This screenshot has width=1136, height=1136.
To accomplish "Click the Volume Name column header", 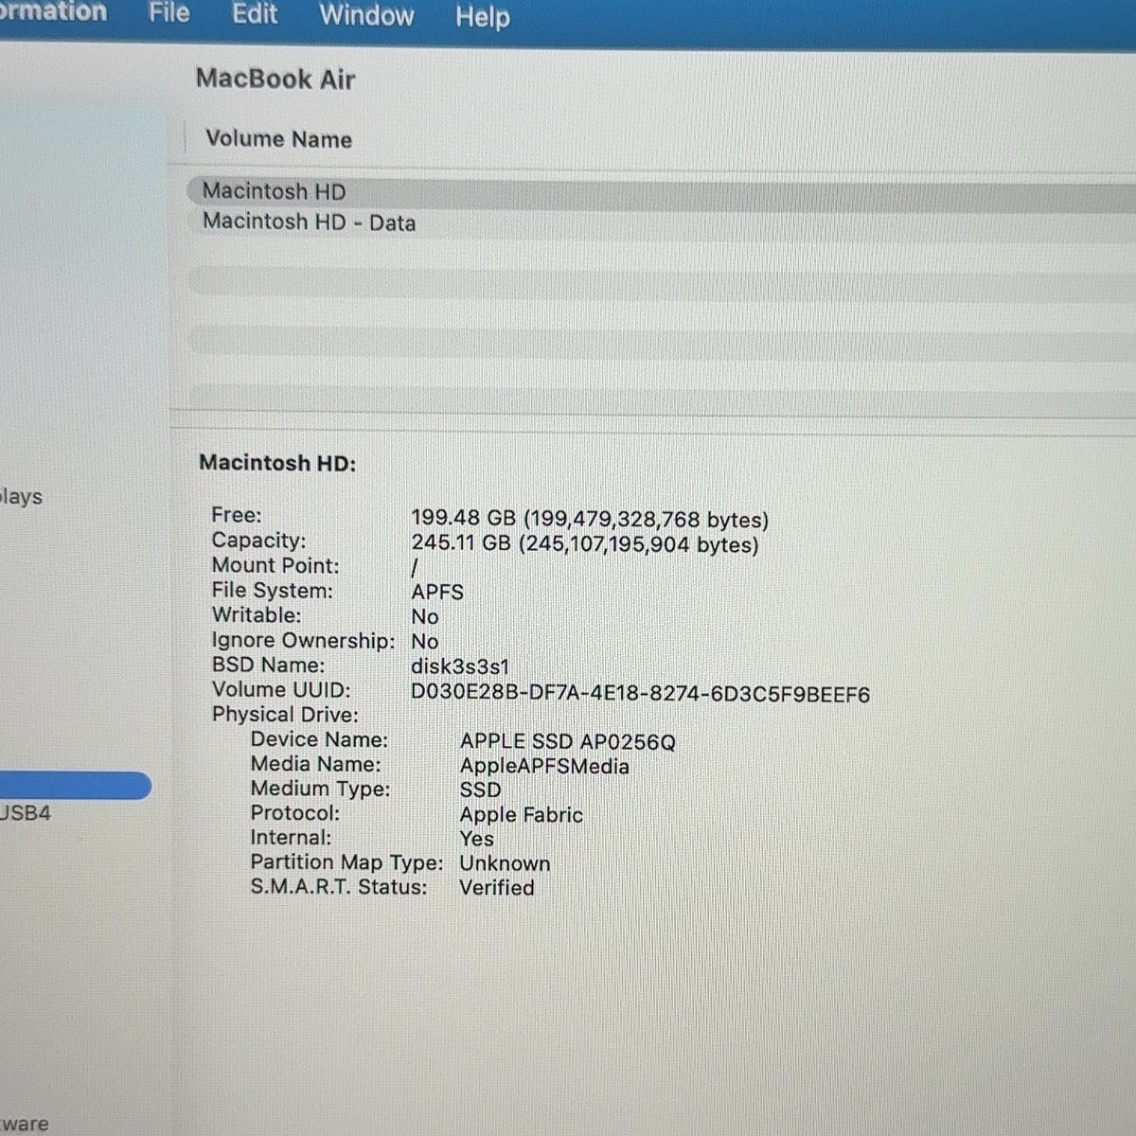I will pos(278,139).
